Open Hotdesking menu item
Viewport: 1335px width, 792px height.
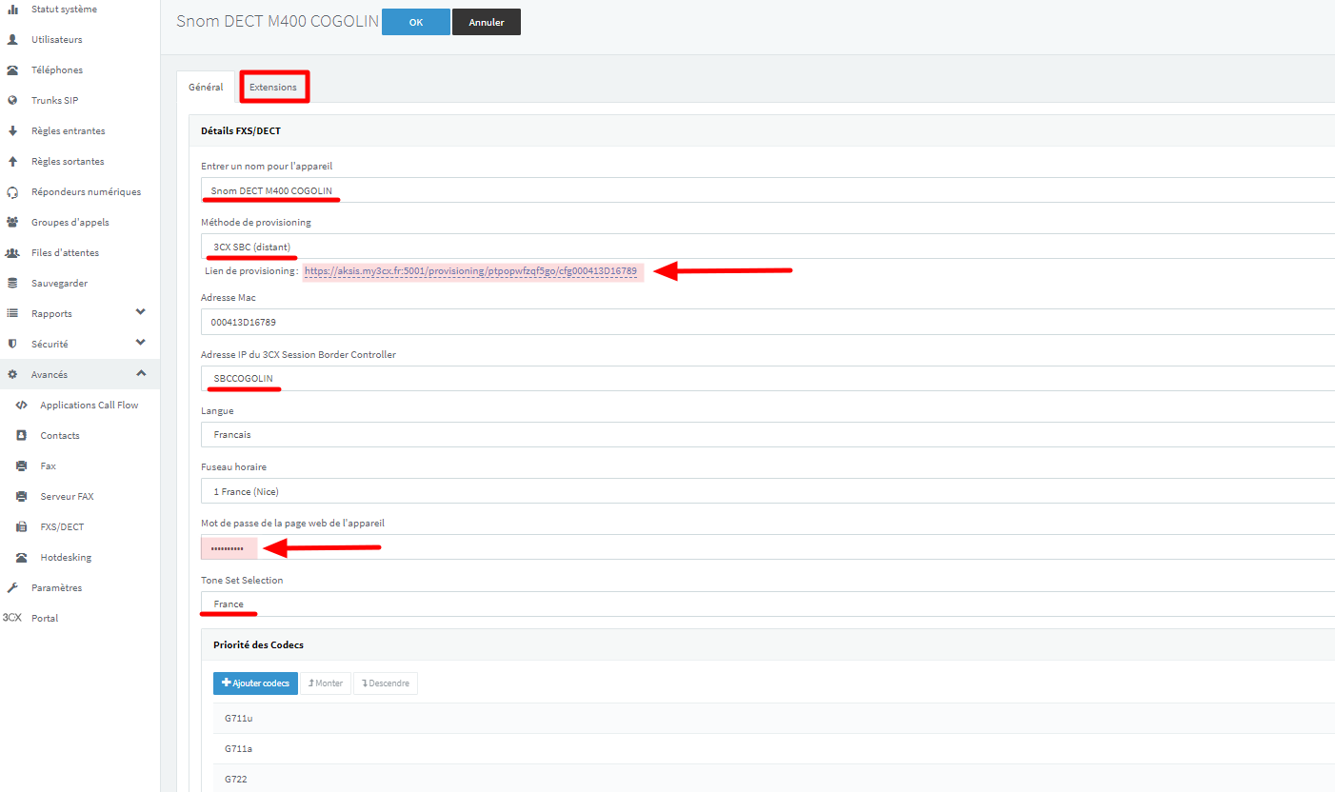pyautogui.click(x=66, y=558)
